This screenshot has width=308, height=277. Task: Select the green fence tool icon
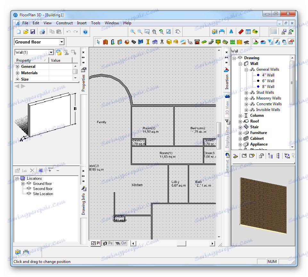(233, 42)
